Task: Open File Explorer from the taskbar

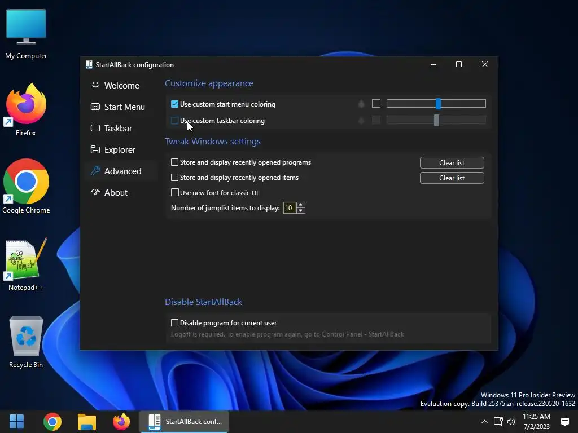Action: [x=87, y=422]
